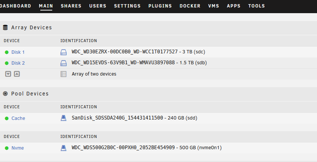This screenshot has height=162, width=317.
Task: Open the Disk 1 link
Action: tap(18, 52)
